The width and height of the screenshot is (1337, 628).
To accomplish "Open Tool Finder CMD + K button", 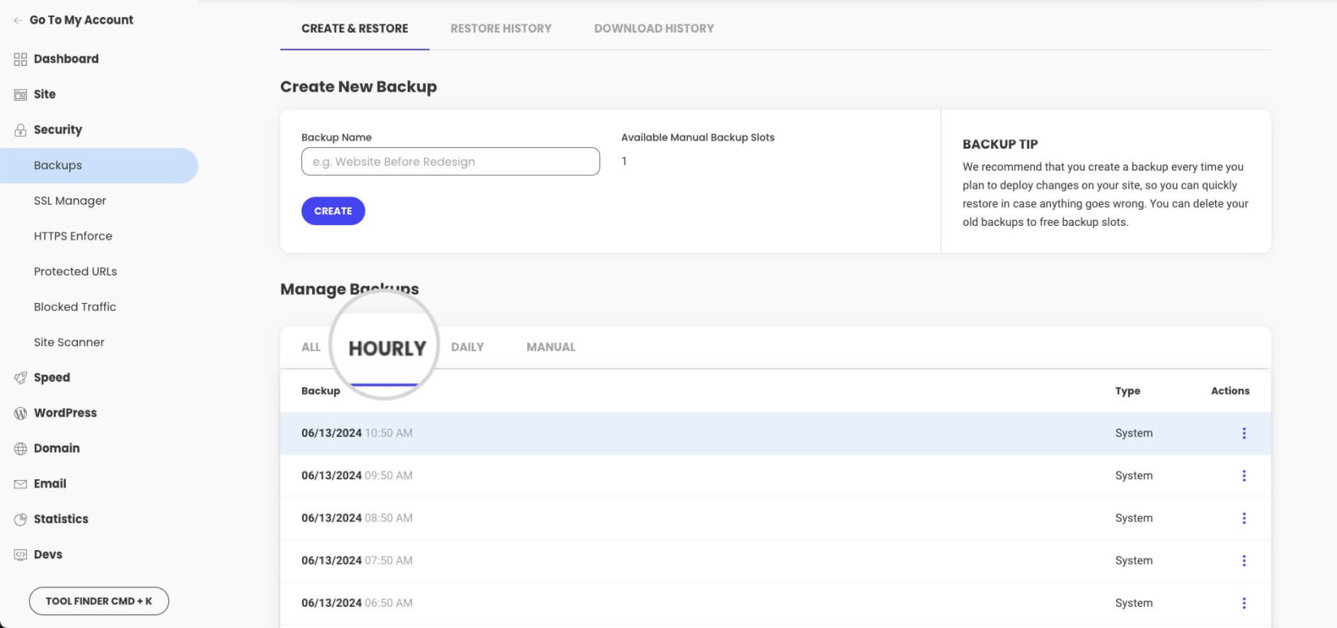I will 99,601.
